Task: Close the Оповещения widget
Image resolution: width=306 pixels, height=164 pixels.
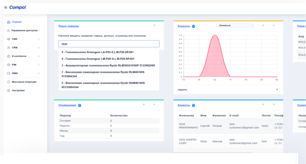Action: [154, 104]
